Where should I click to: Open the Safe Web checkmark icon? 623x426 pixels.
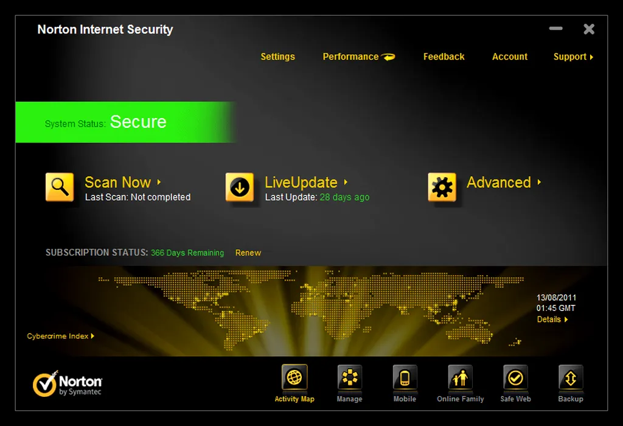(515, 377)
